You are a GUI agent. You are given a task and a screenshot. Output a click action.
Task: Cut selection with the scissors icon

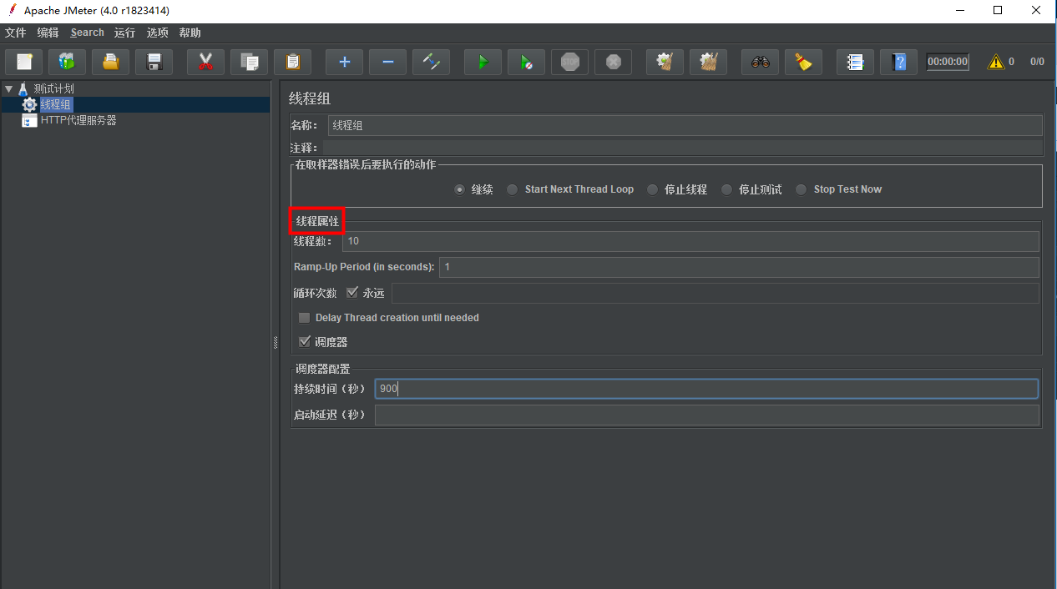[x=206, y=62]
